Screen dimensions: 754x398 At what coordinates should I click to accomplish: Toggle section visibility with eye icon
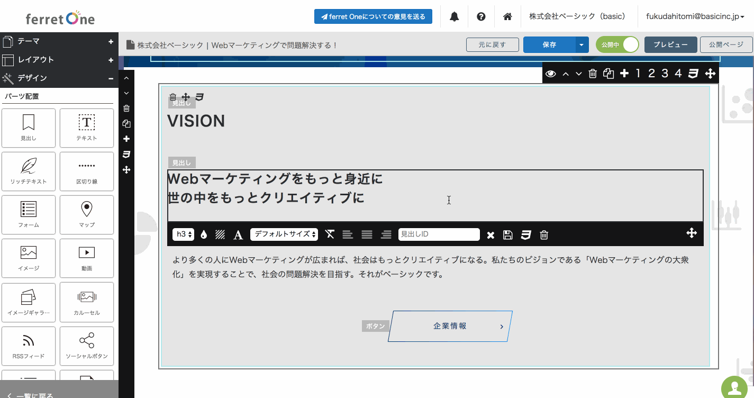tap(551, 74)
